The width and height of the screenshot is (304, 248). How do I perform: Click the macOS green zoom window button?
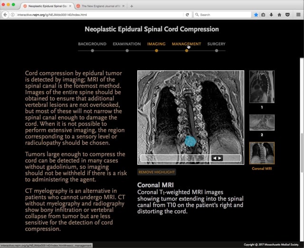click(13, 4)
